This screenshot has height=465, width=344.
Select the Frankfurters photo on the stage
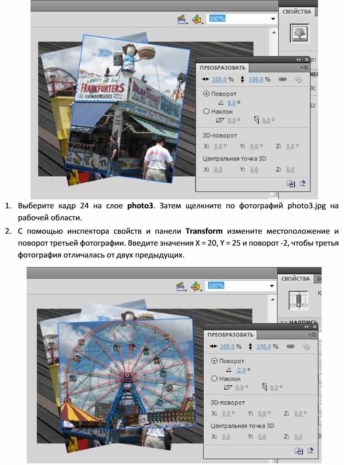click(x=127, y=108)
